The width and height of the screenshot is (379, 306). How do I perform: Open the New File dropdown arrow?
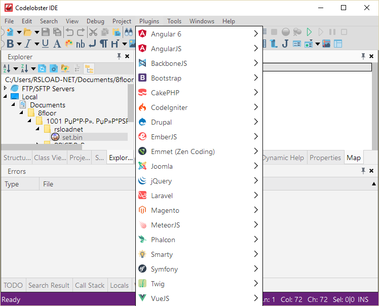click(19, 32)
